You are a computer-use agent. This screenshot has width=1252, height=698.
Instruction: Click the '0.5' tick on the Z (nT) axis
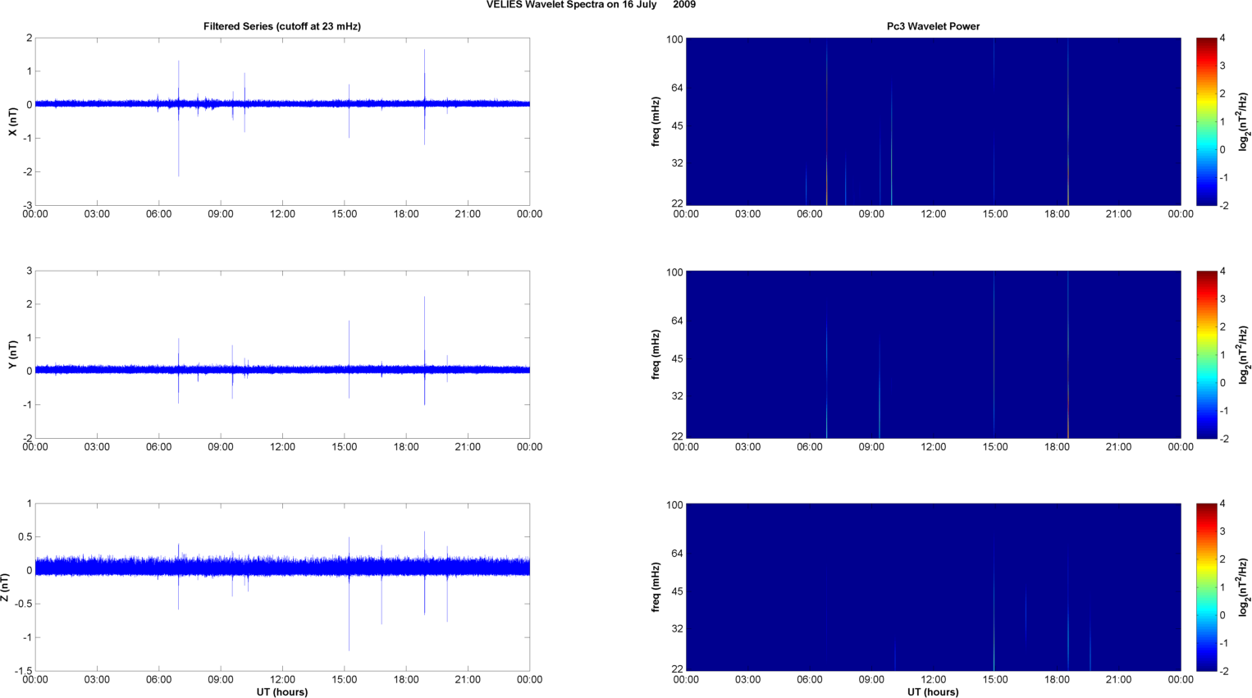coord(25,537)
